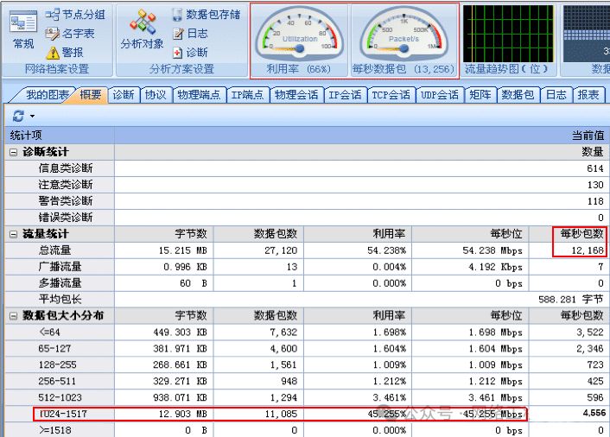Screen dimensions: 610x437
Task: Click the 15.215 MB total bytes cell
Action: [x=164, y=250]
